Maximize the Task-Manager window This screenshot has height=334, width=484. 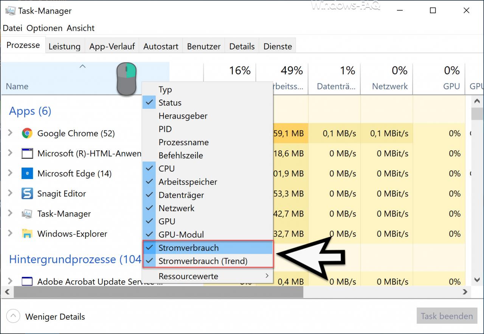(x=433, y=11)
